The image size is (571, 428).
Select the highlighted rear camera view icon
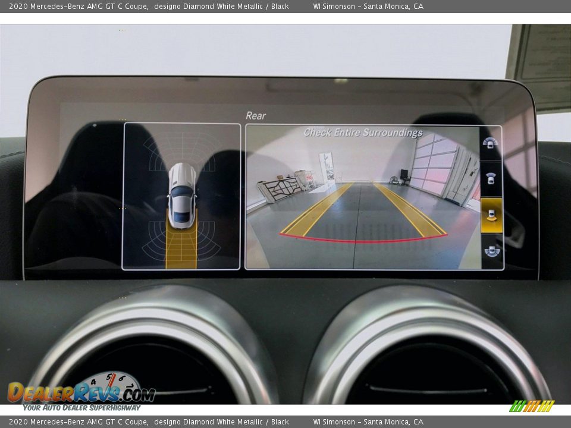[x=491, y=215]
